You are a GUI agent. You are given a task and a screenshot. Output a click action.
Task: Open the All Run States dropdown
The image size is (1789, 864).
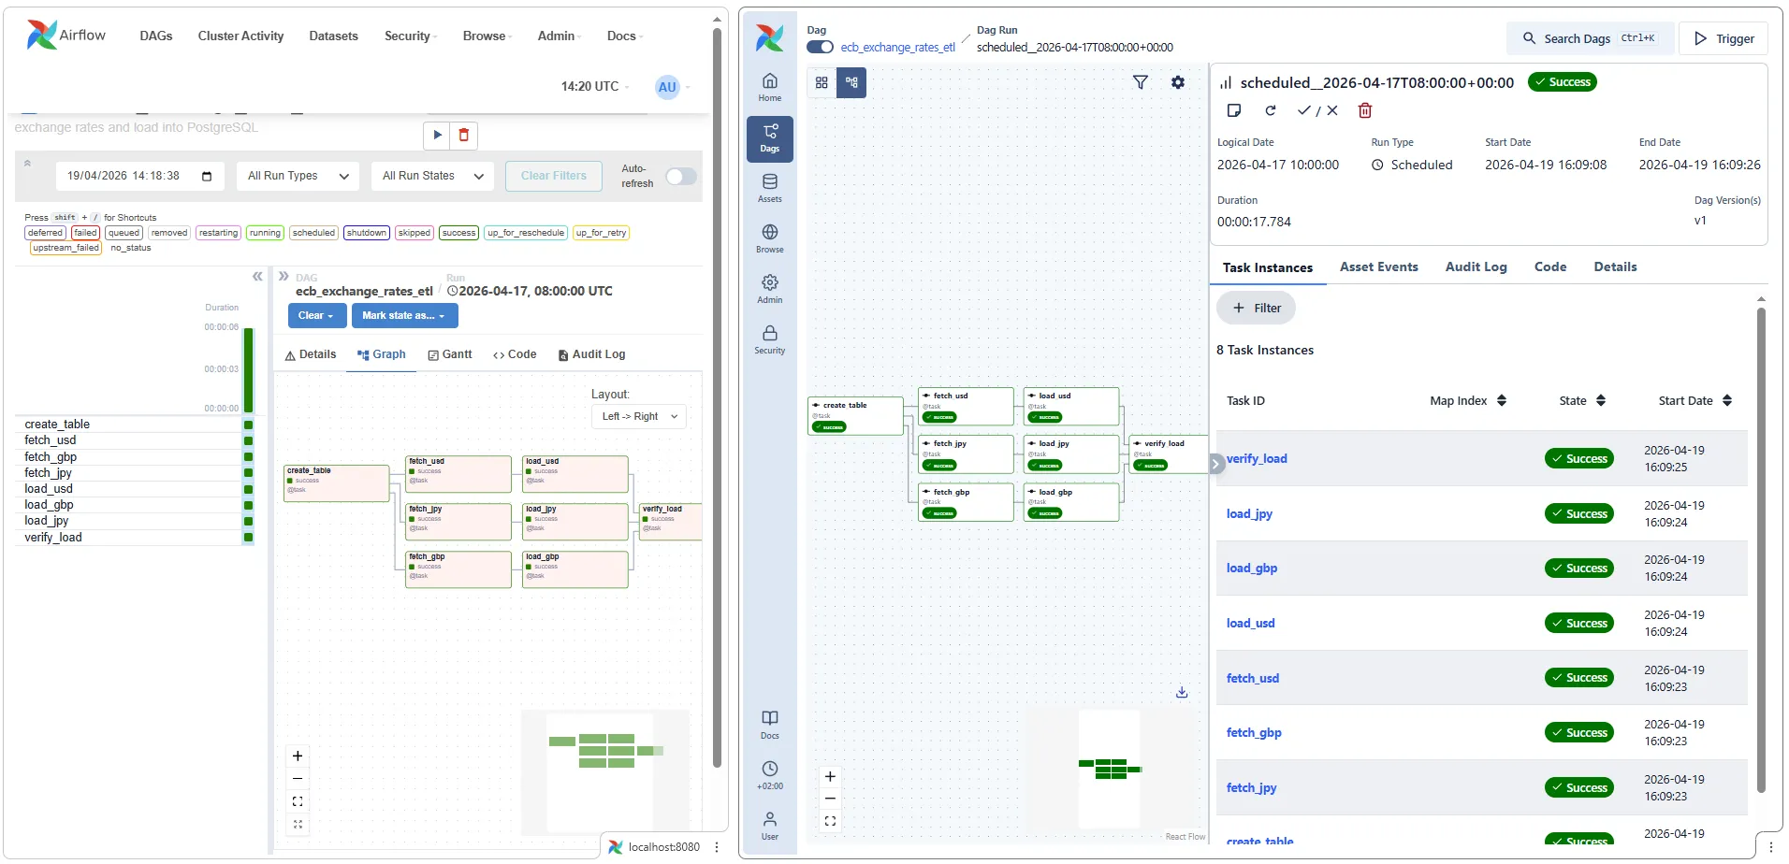[x=431, y=176]
